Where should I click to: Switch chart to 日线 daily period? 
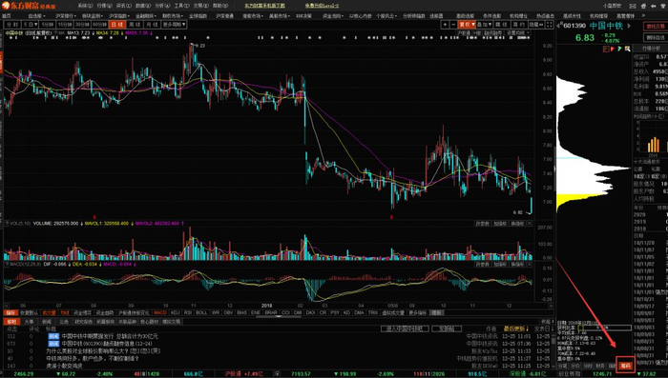(x=116, y=25)
